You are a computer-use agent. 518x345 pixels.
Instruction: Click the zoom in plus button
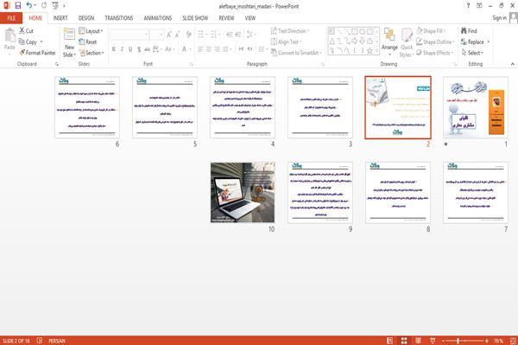click(487, 341)
